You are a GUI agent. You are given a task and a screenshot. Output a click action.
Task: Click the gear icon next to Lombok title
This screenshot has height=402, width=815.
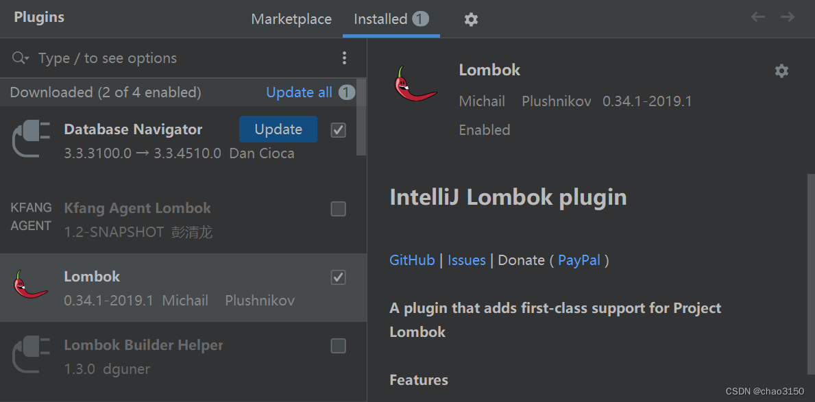tap(781, 71)
